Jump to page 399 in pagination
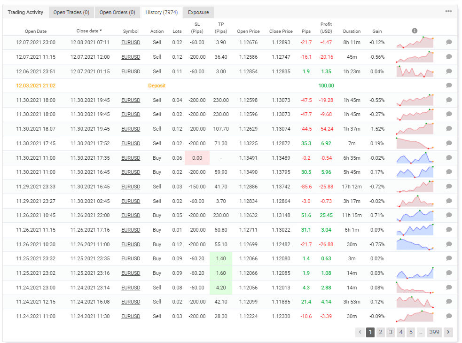Screen dimensions: 462x343 click(x=435, y=332)
